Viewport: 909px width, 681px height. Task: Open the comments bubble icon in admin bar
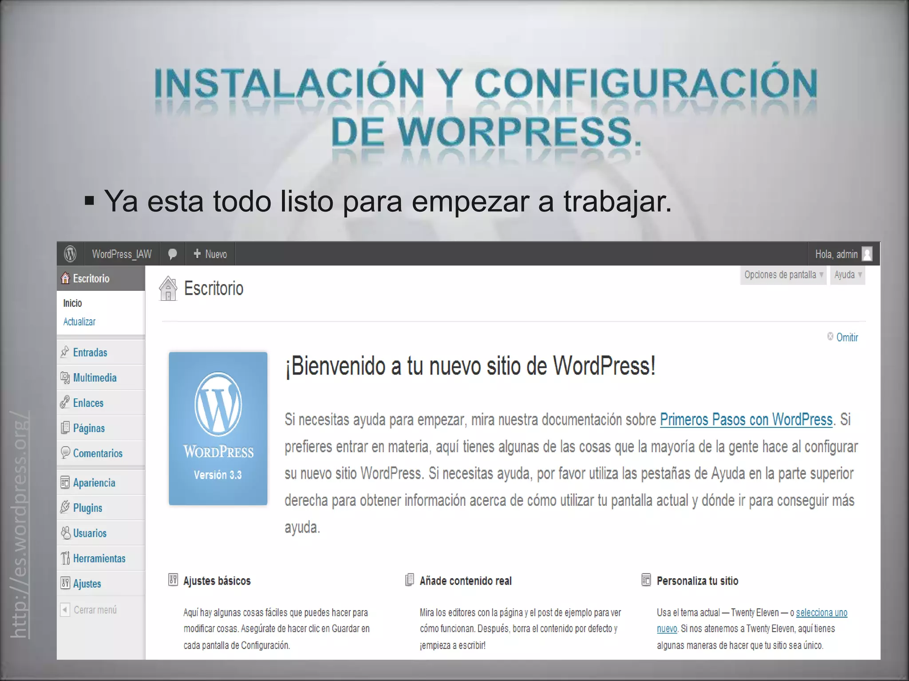[172, 254]
